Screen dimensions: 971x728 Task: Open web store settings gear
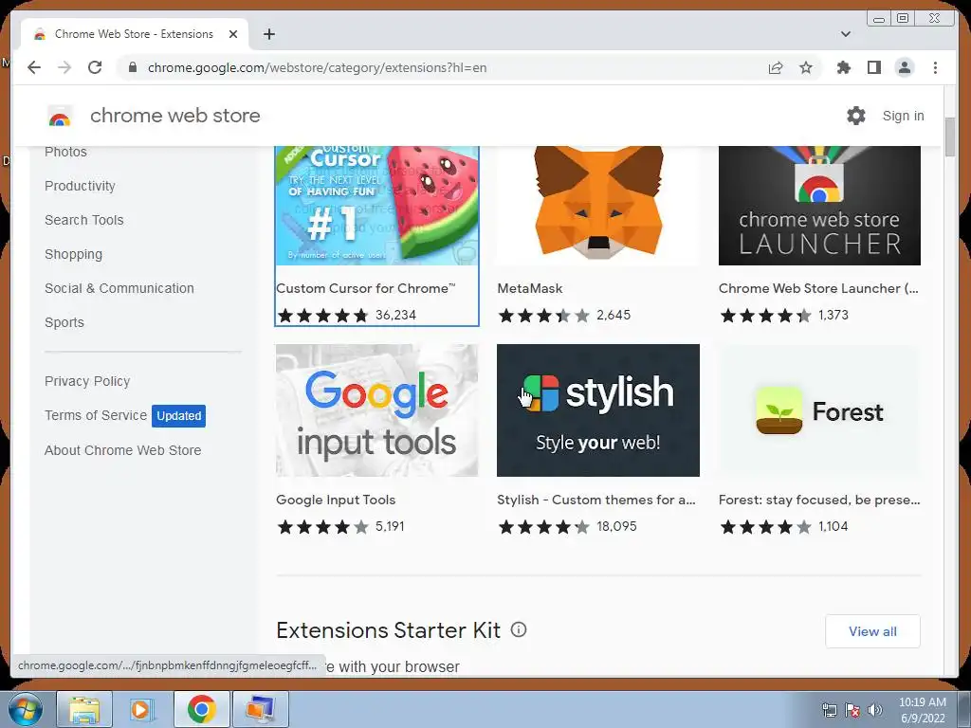[x=856, y=116]
